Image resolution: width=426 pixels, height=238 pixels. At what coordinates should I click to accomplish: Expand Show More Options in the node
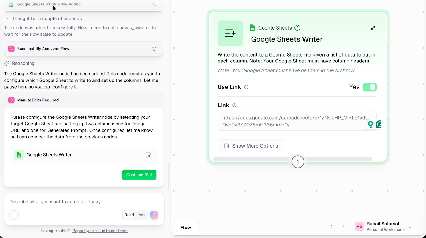(251, 146)
